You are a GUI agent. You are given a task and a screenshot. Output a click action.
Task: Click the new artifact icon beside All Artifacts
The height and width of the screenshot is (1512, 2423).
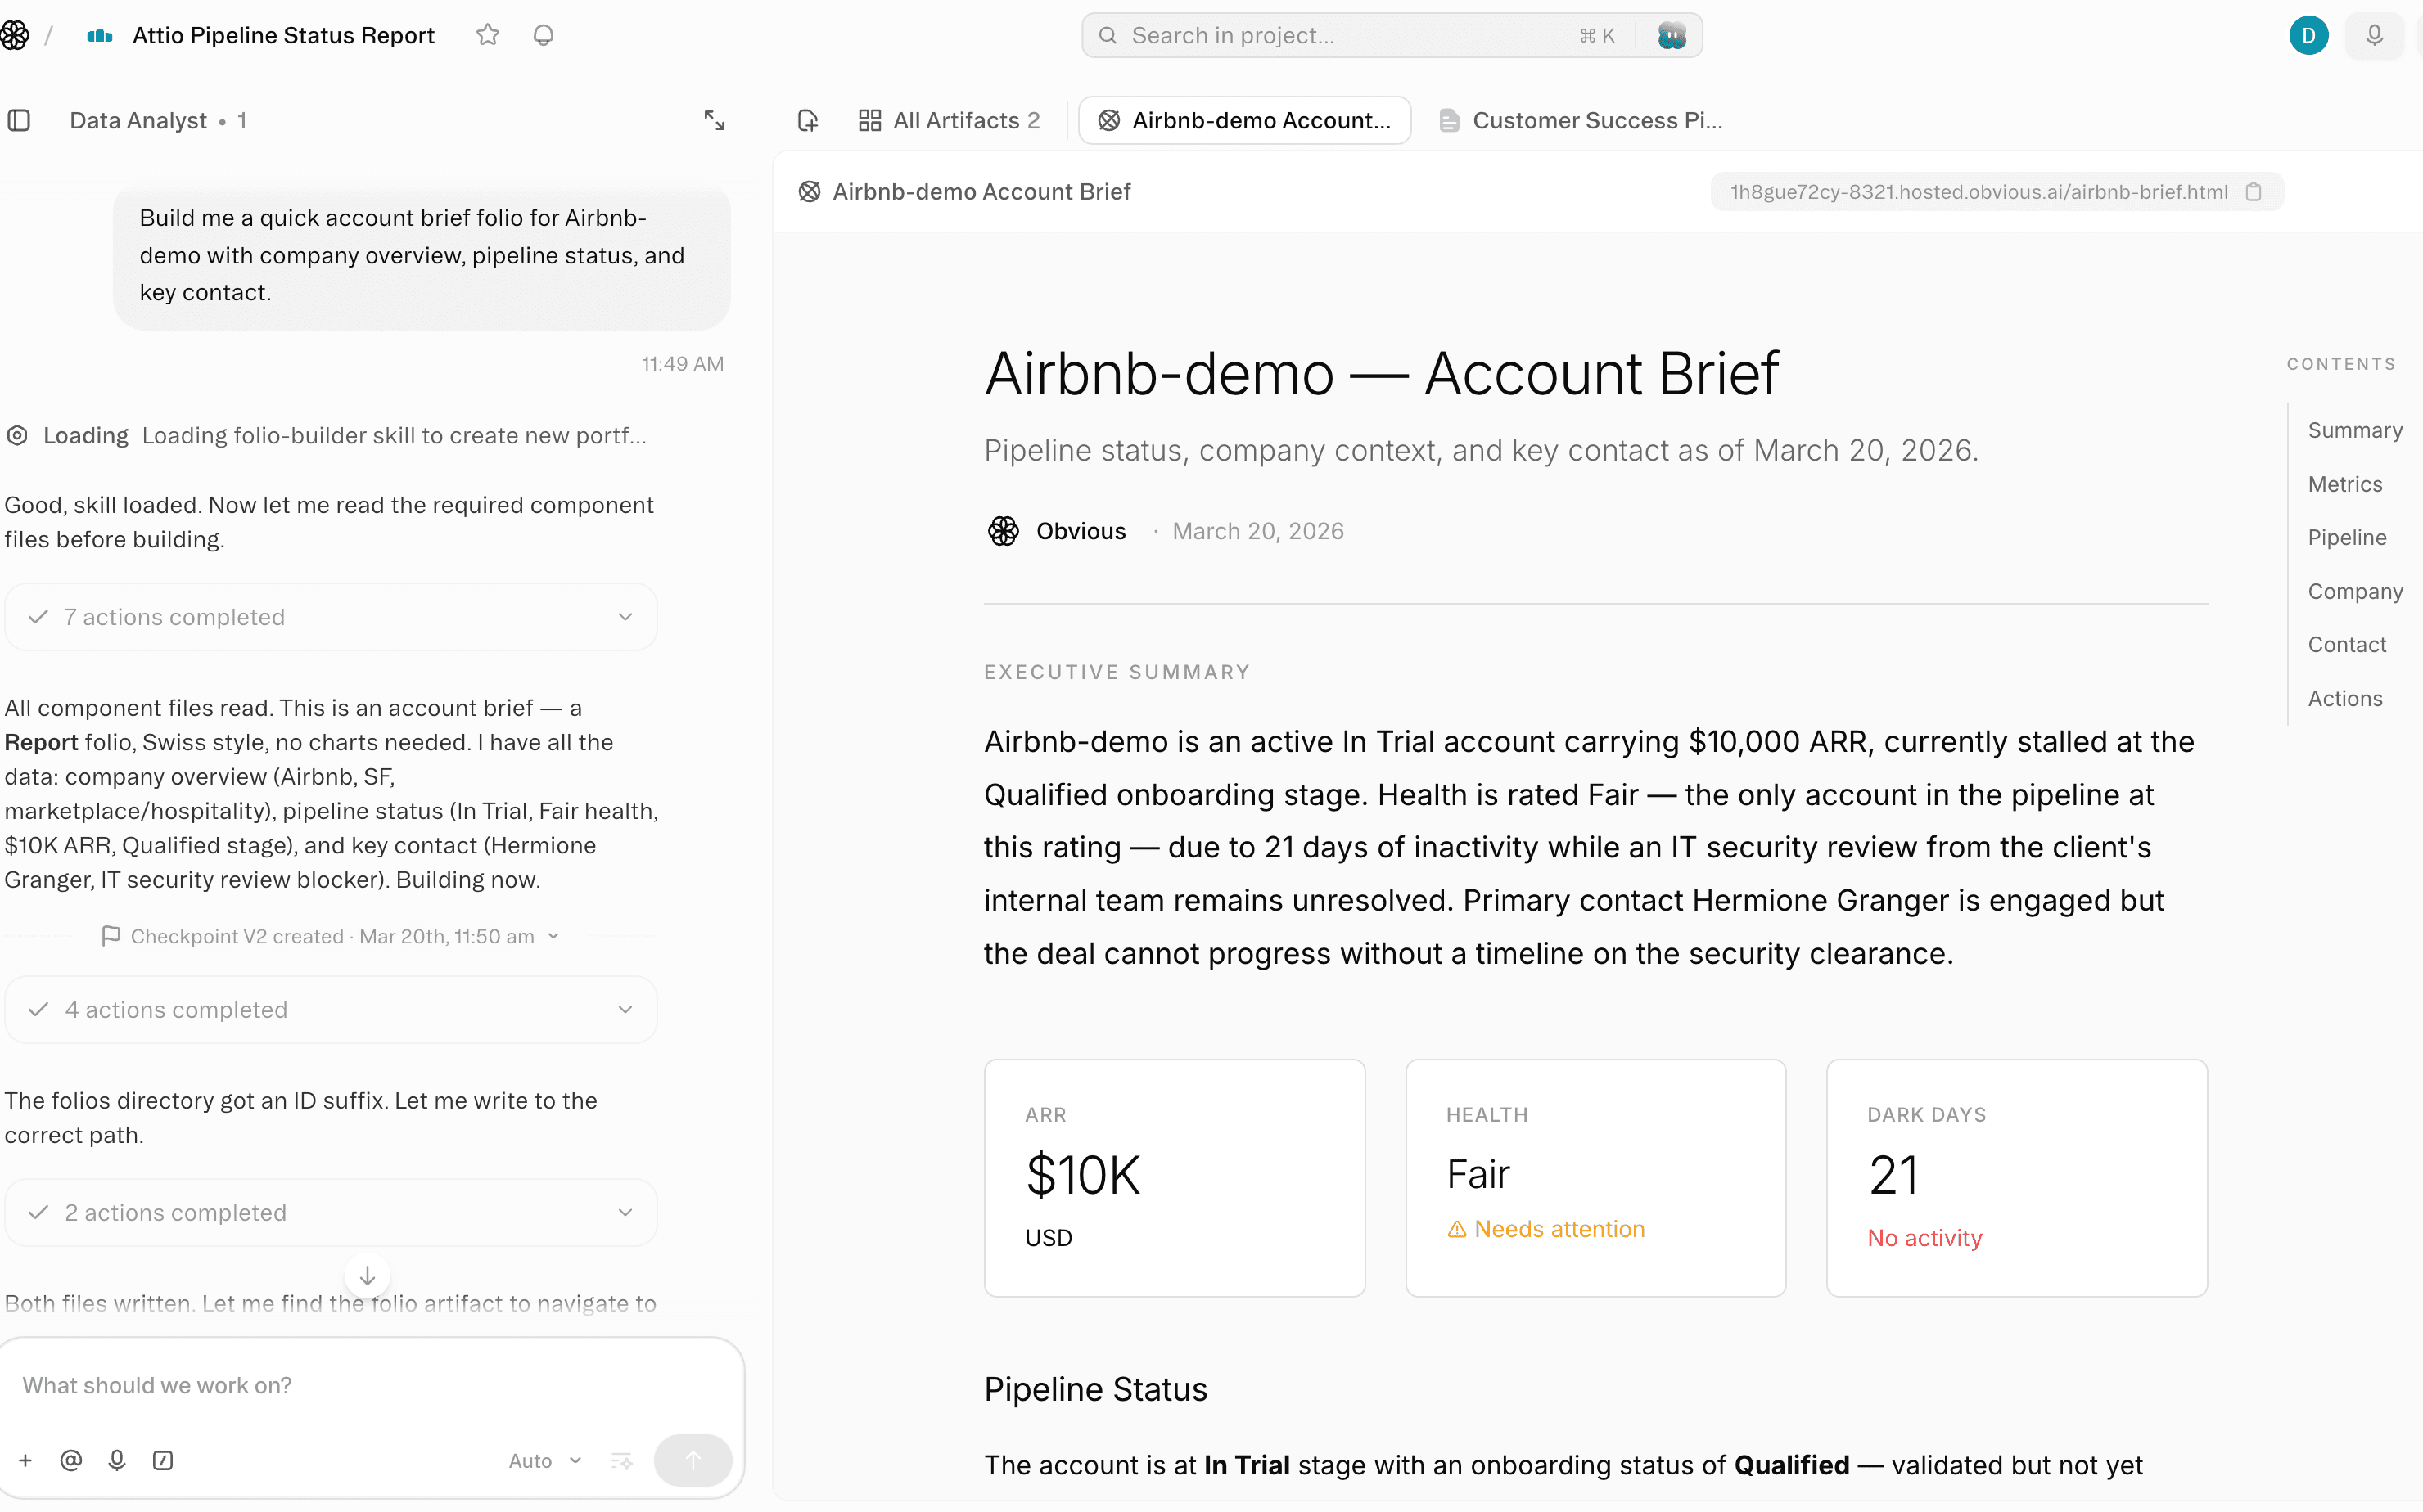[x=808, y=121]
